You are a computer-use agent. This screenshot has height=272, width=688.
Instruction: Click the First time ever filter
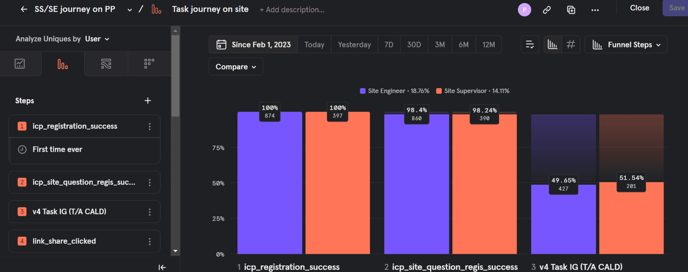click(84, 149)
